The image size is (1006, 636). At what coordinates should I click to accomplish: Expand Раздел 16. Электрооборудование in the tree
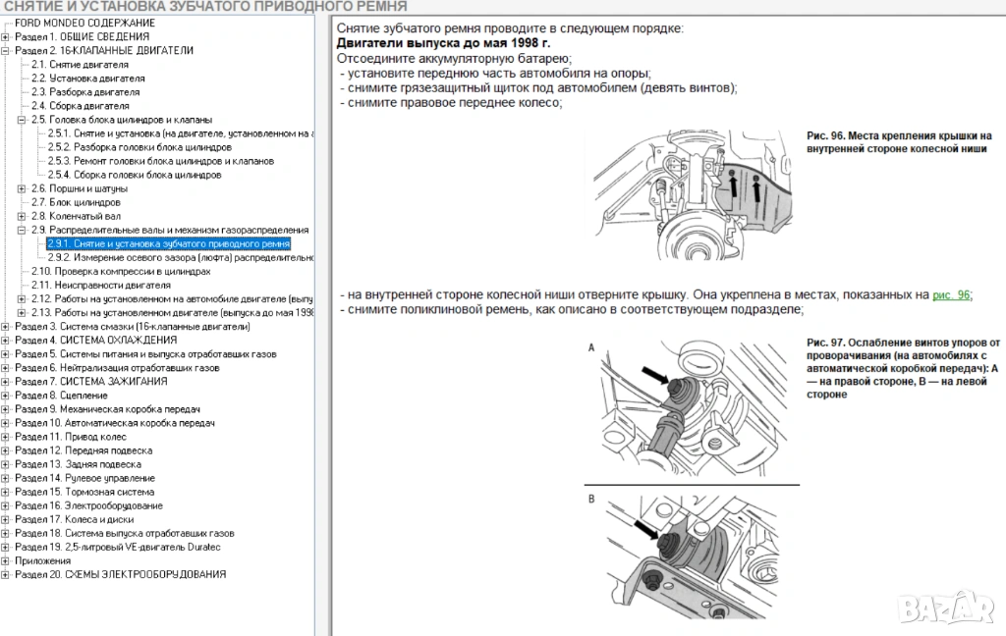[x=6, y=505]
